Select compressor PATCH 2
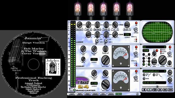Image resolution: width=175 pixels, height=98 pixels. coord(136,65)
